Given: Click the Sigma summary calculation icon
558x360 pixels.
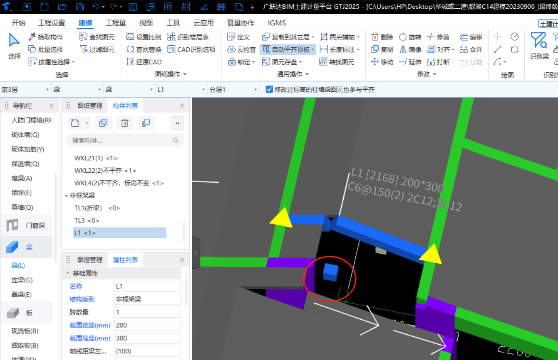Looking at the screenshot, I should pos(133,7).
